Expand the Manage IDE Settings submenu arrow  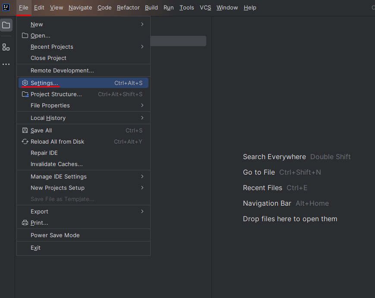tap(142, 177)
